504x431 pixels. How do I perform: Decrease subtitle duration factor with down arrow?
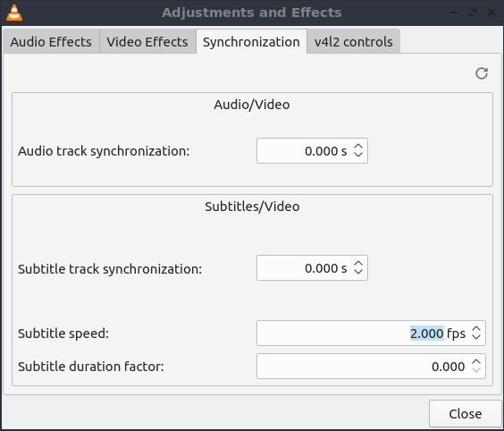point(476,370)
